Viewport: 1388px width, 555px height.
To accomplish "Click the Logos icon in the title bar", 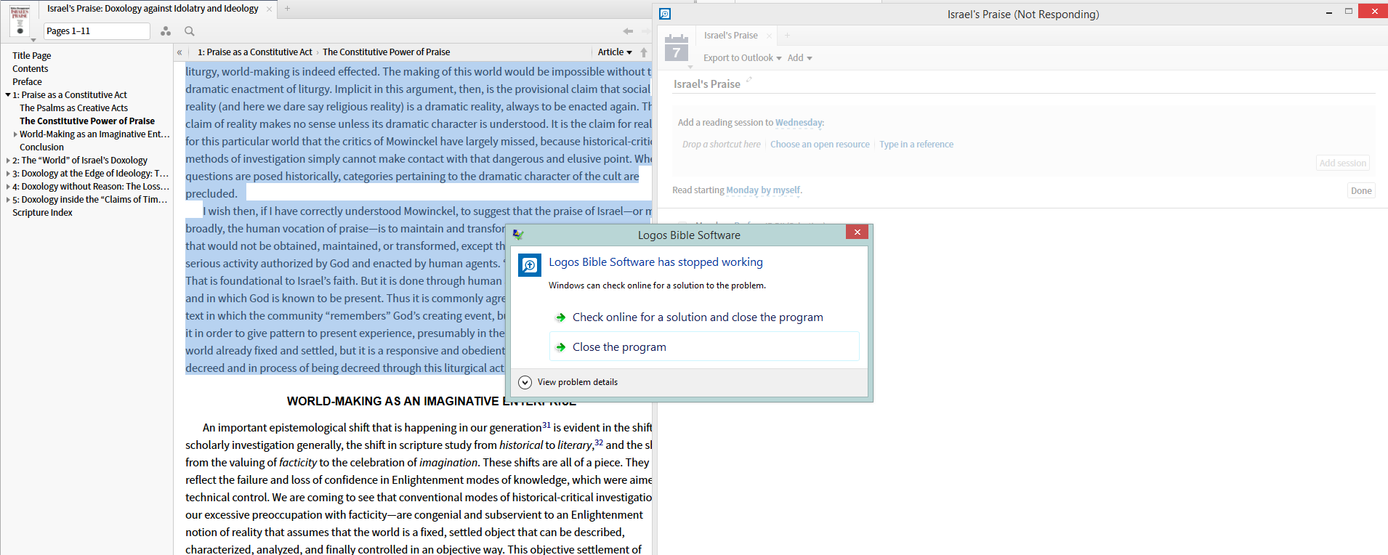I will point(665,14).
